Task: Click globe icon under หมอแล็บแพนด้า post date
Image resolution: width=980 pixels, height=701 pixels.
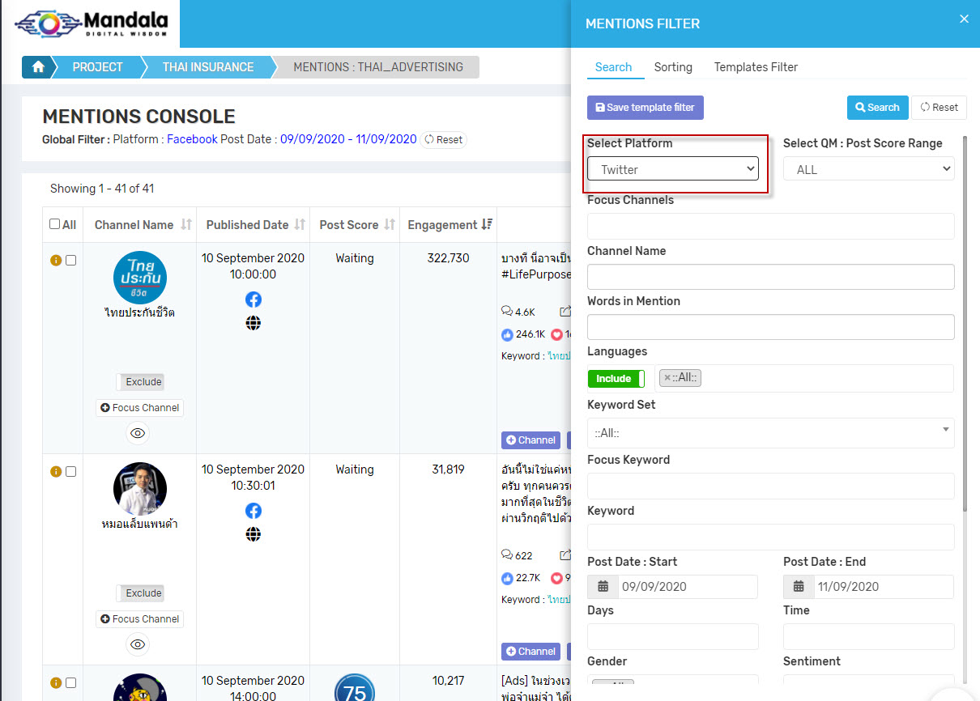Action: [x=254, y=534]
